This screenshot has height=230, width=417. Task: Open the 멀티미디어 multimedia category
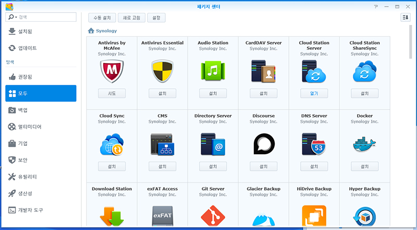coord(41,127)
